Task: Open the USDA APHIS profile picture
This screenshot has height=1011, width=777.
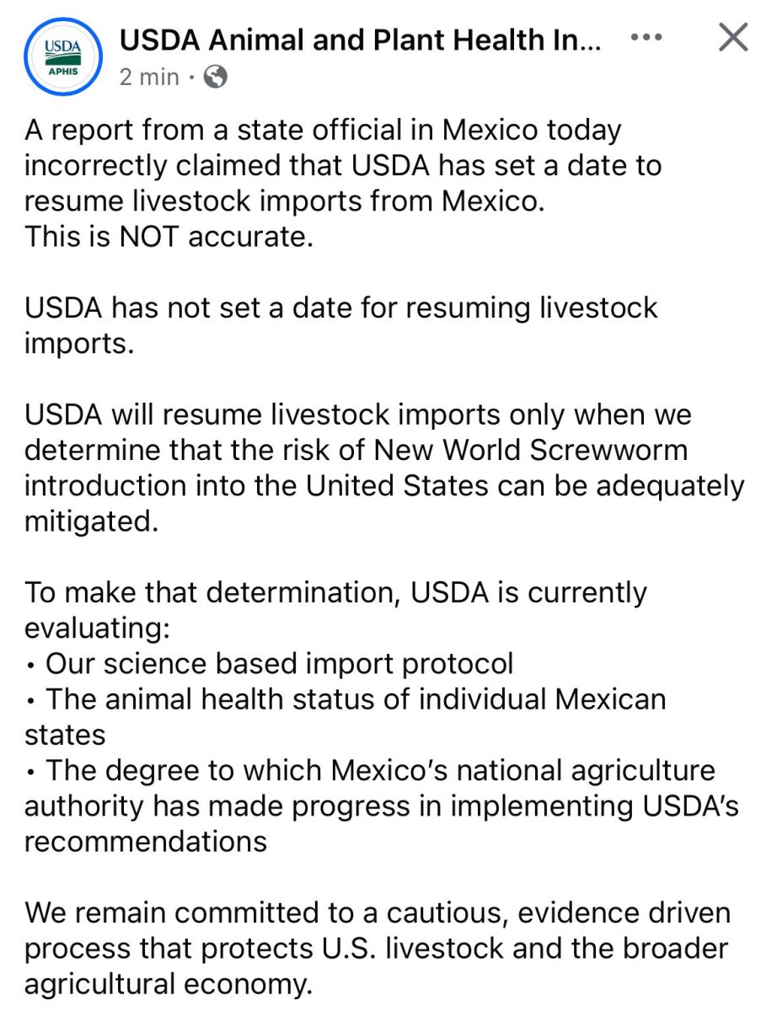Action: [62, 56]
